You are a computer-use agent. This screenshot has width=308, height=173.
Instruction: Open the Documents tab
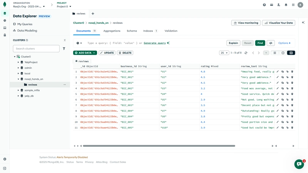86,31
